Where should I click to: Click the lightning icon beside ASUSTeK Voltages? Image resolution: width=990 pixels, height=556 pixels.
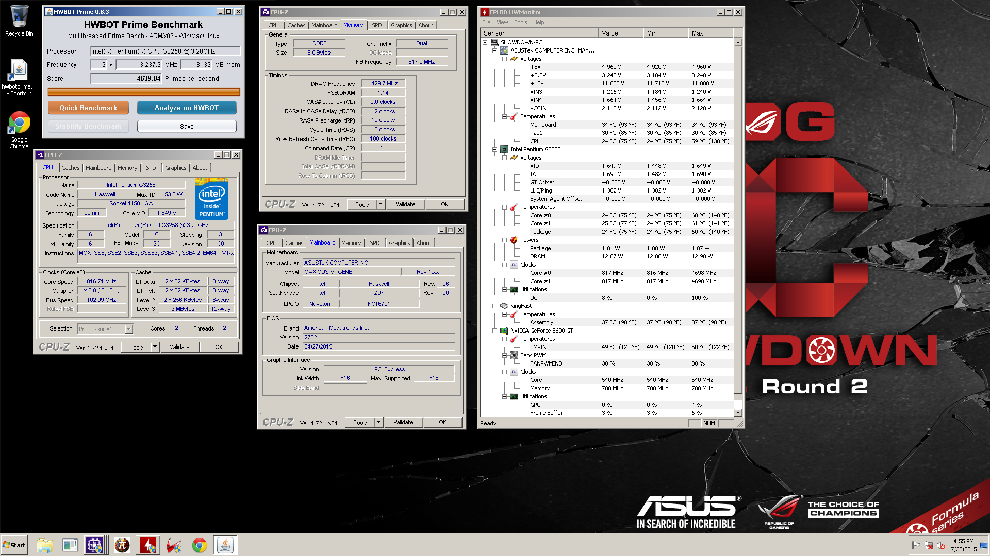514,59
